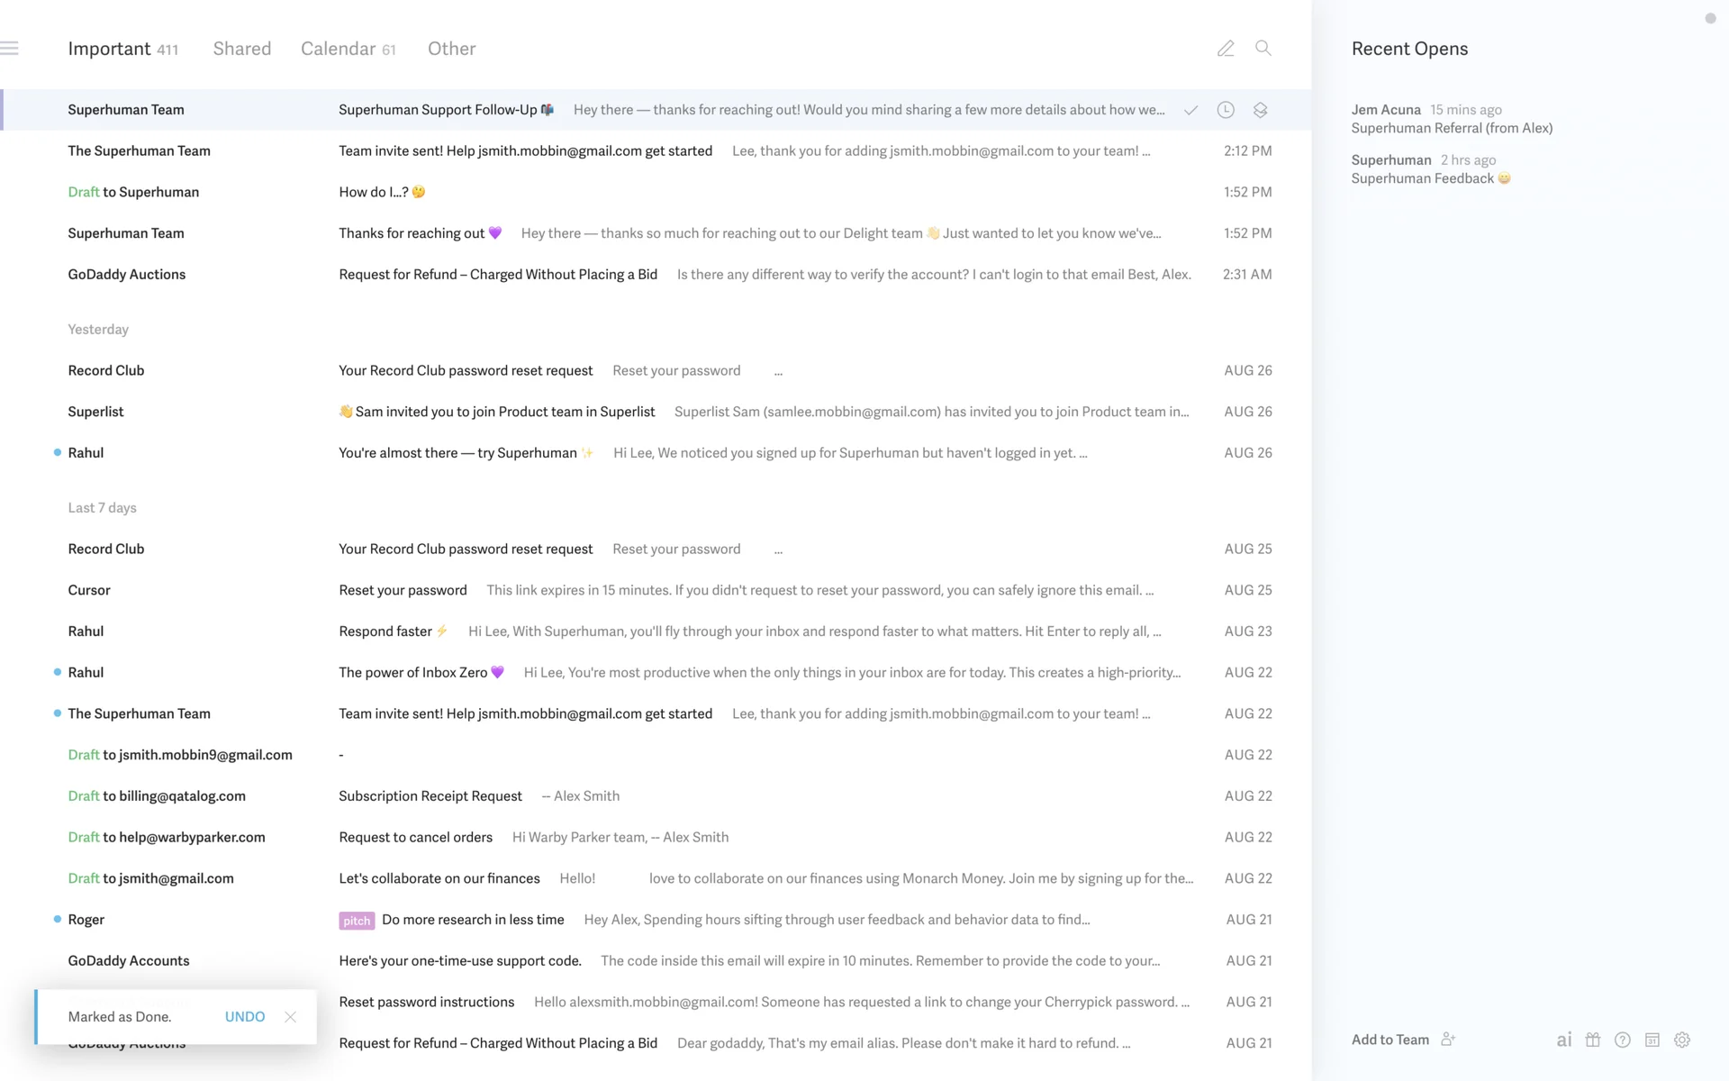Viewport: 1729px width, 1081px height.
Task: Open the ai assistant icon
Action: coord(1564,1040)
